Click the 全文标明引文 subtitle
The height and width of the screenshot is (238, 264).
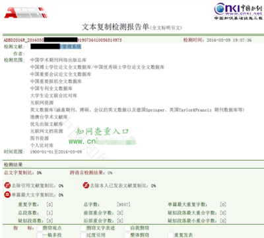pos(166,28)
